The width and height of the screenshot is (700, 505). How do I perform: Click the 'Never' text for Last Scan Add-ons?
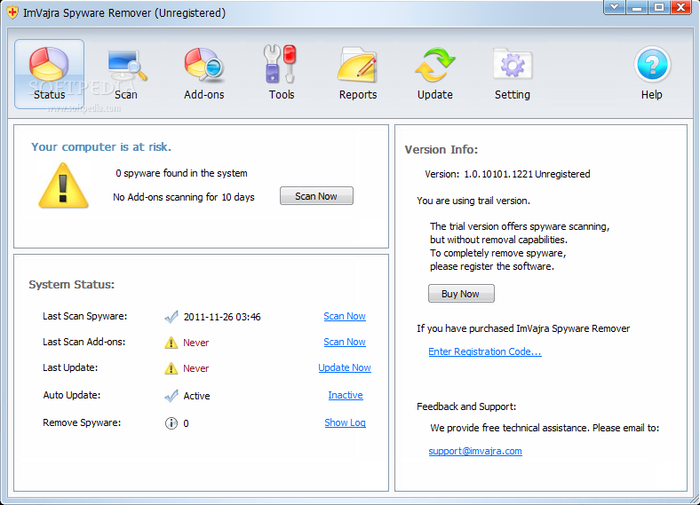[196, 343]
